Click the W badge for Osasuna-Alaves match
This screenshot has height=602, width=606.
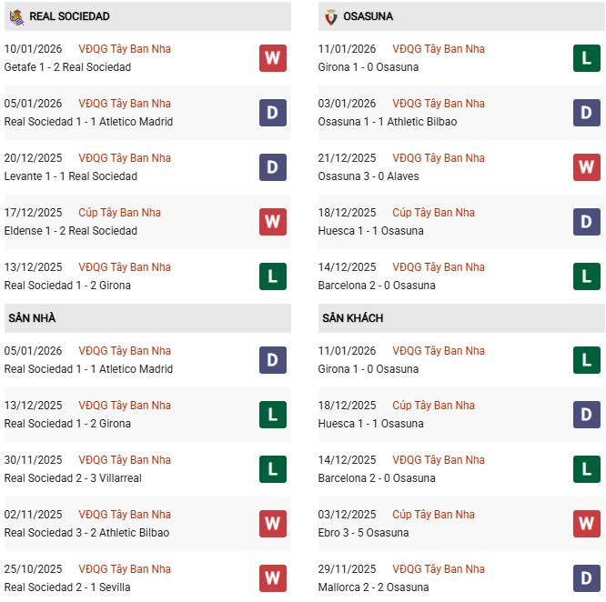tap(586, 167)
